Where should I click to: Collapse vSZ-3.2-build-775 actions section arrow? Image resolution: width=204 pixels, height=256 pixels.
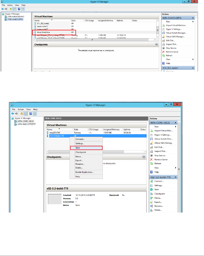point(175,177)
